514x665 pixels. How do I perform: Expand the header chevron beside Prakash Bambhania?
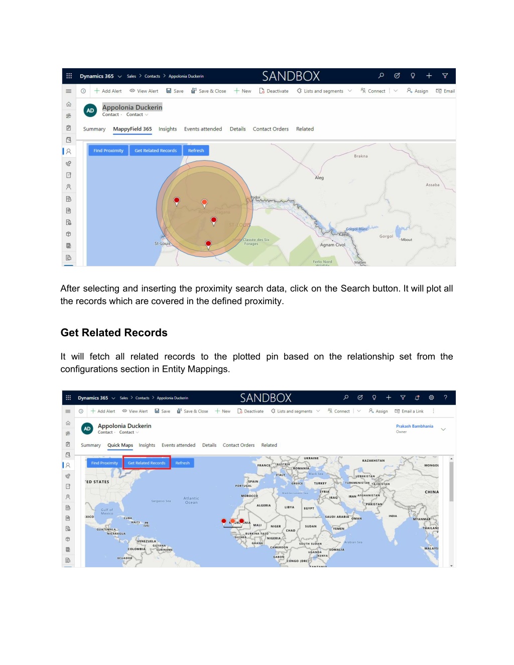click(443, 429)
